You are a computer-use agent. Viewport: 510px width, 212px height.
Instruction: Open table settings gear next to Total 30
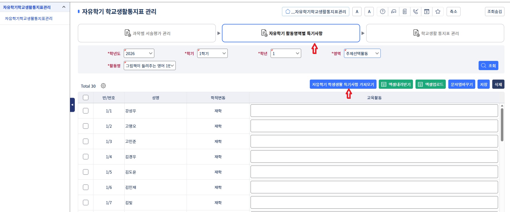(x=103, y=86)
